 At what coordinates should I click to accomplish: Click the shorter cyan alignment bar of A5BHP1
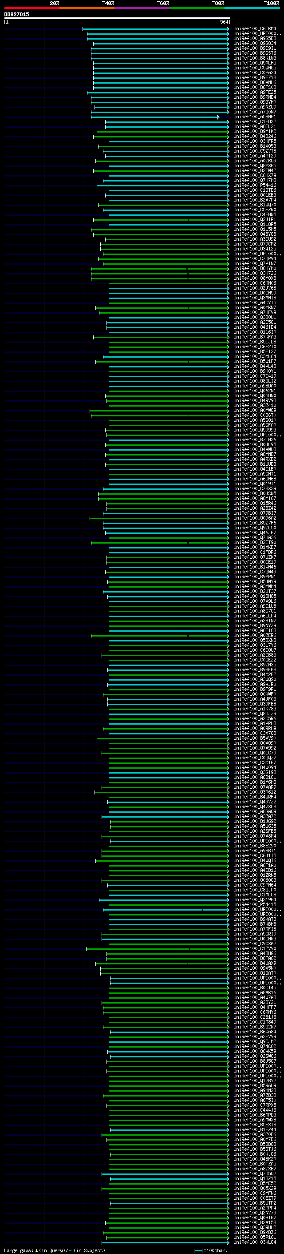coord(155,117)
